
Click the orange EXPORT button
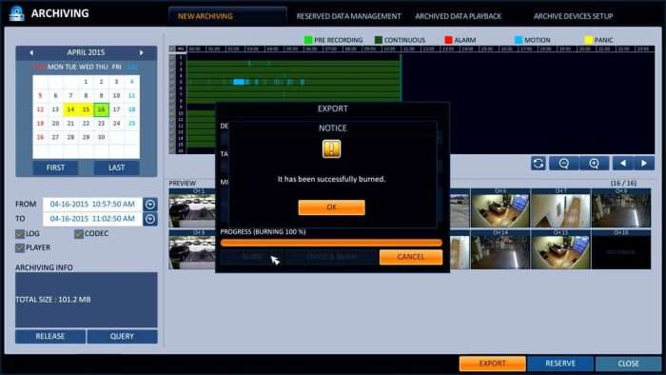coord(492,364)
